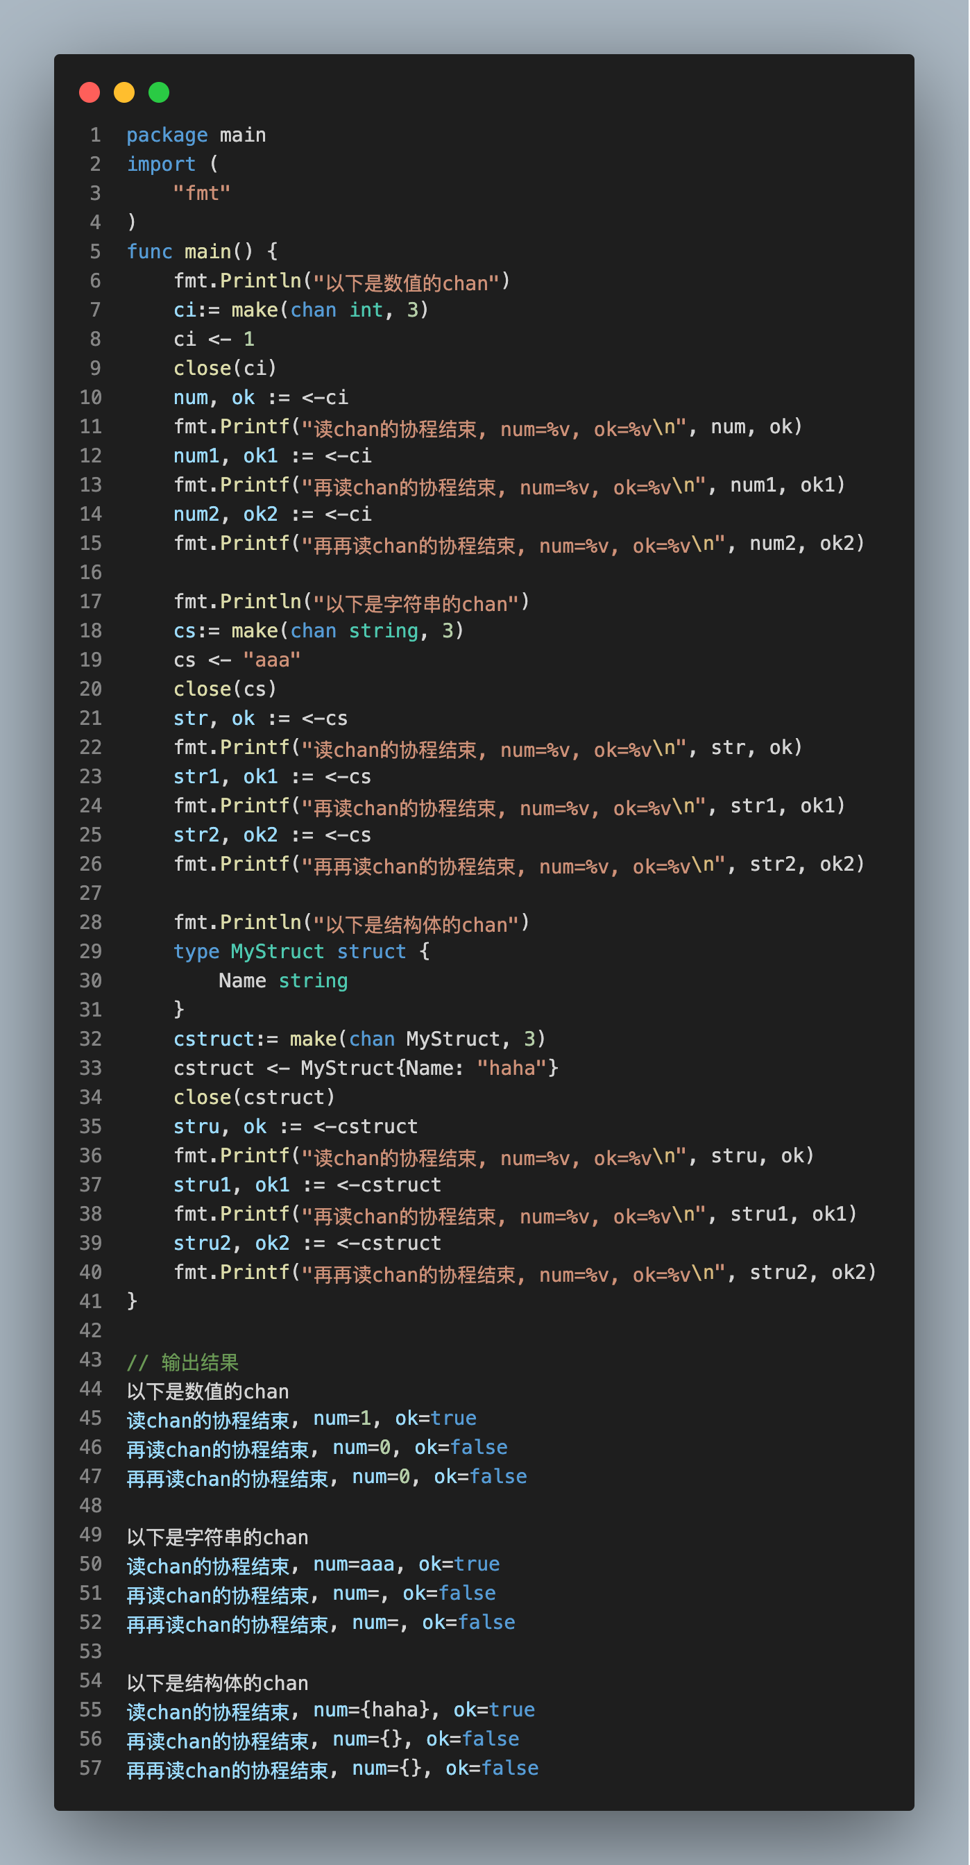Click the Printf call on line 38
970x1865 pixels.
pyautogui.click(x=516, y=1215)
